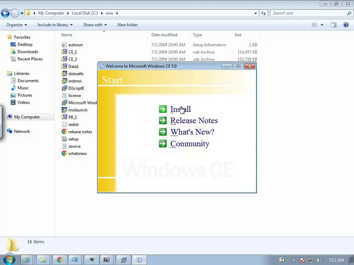Screen dimensions: 354x265
Task: Select Desktop under Favorites
Action: [x=21, y=45]
